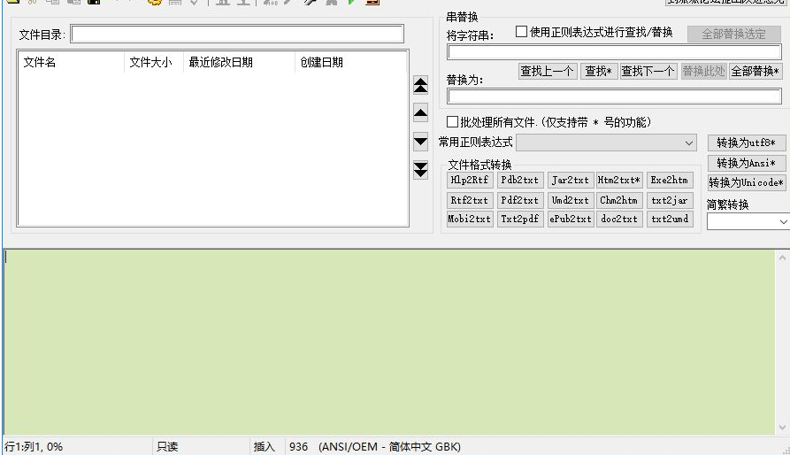Viewport: 790px width, 455px height.
Task: Convert file using 转换为utf8* button
Action: (746, 143)
